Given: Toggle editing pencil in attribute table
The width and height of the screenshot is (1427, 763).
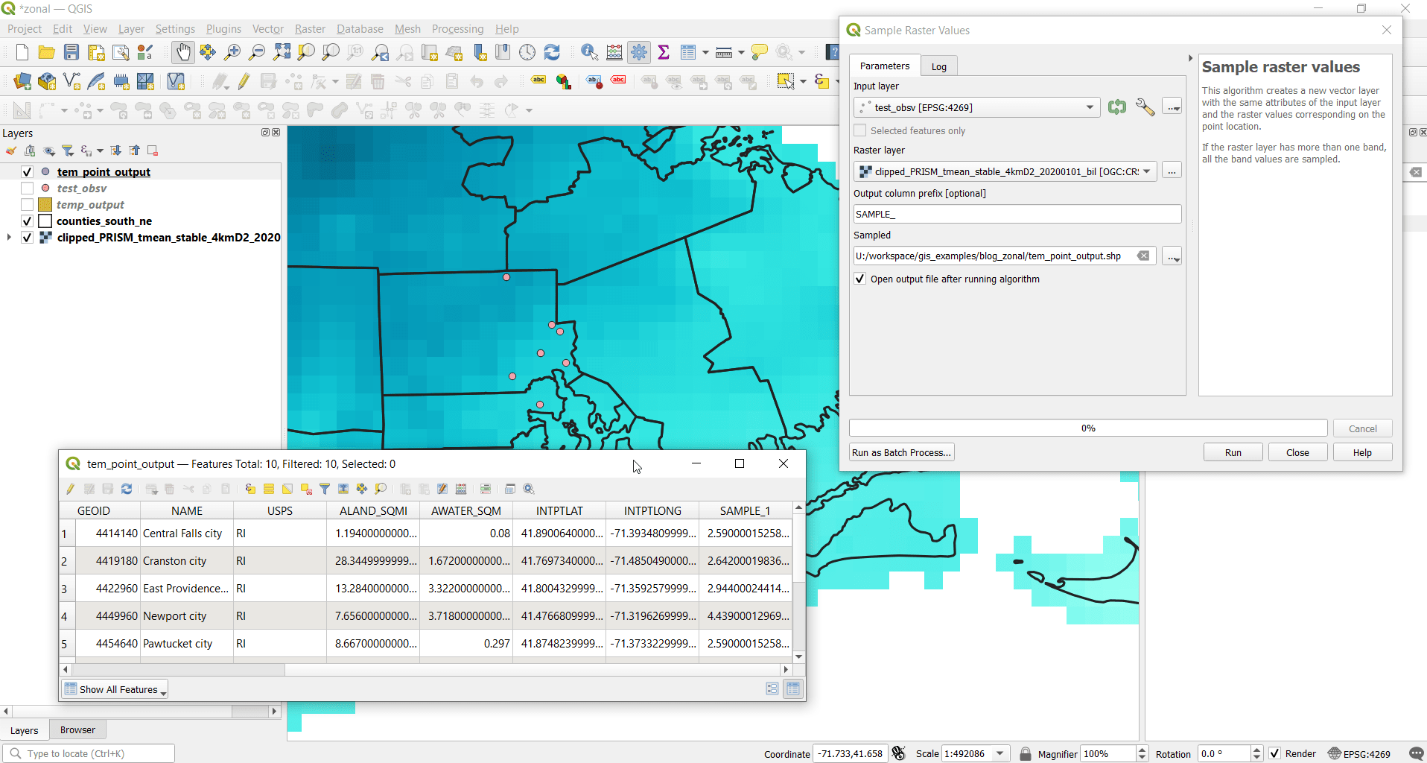Looking at the screenshot, I should coord(71,489).
